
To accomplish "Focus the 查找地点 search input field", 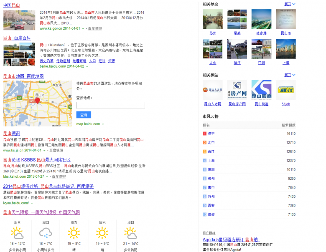I will pyautogui.click(x=111, y=105).
